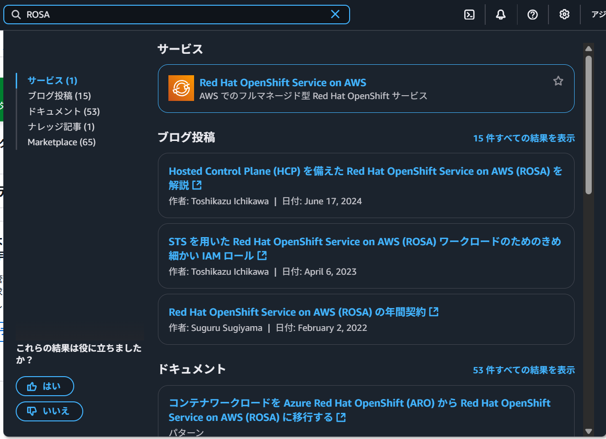606x439 pixels.
Task: Focus the ROSA search input field
Action: (176, 14)
